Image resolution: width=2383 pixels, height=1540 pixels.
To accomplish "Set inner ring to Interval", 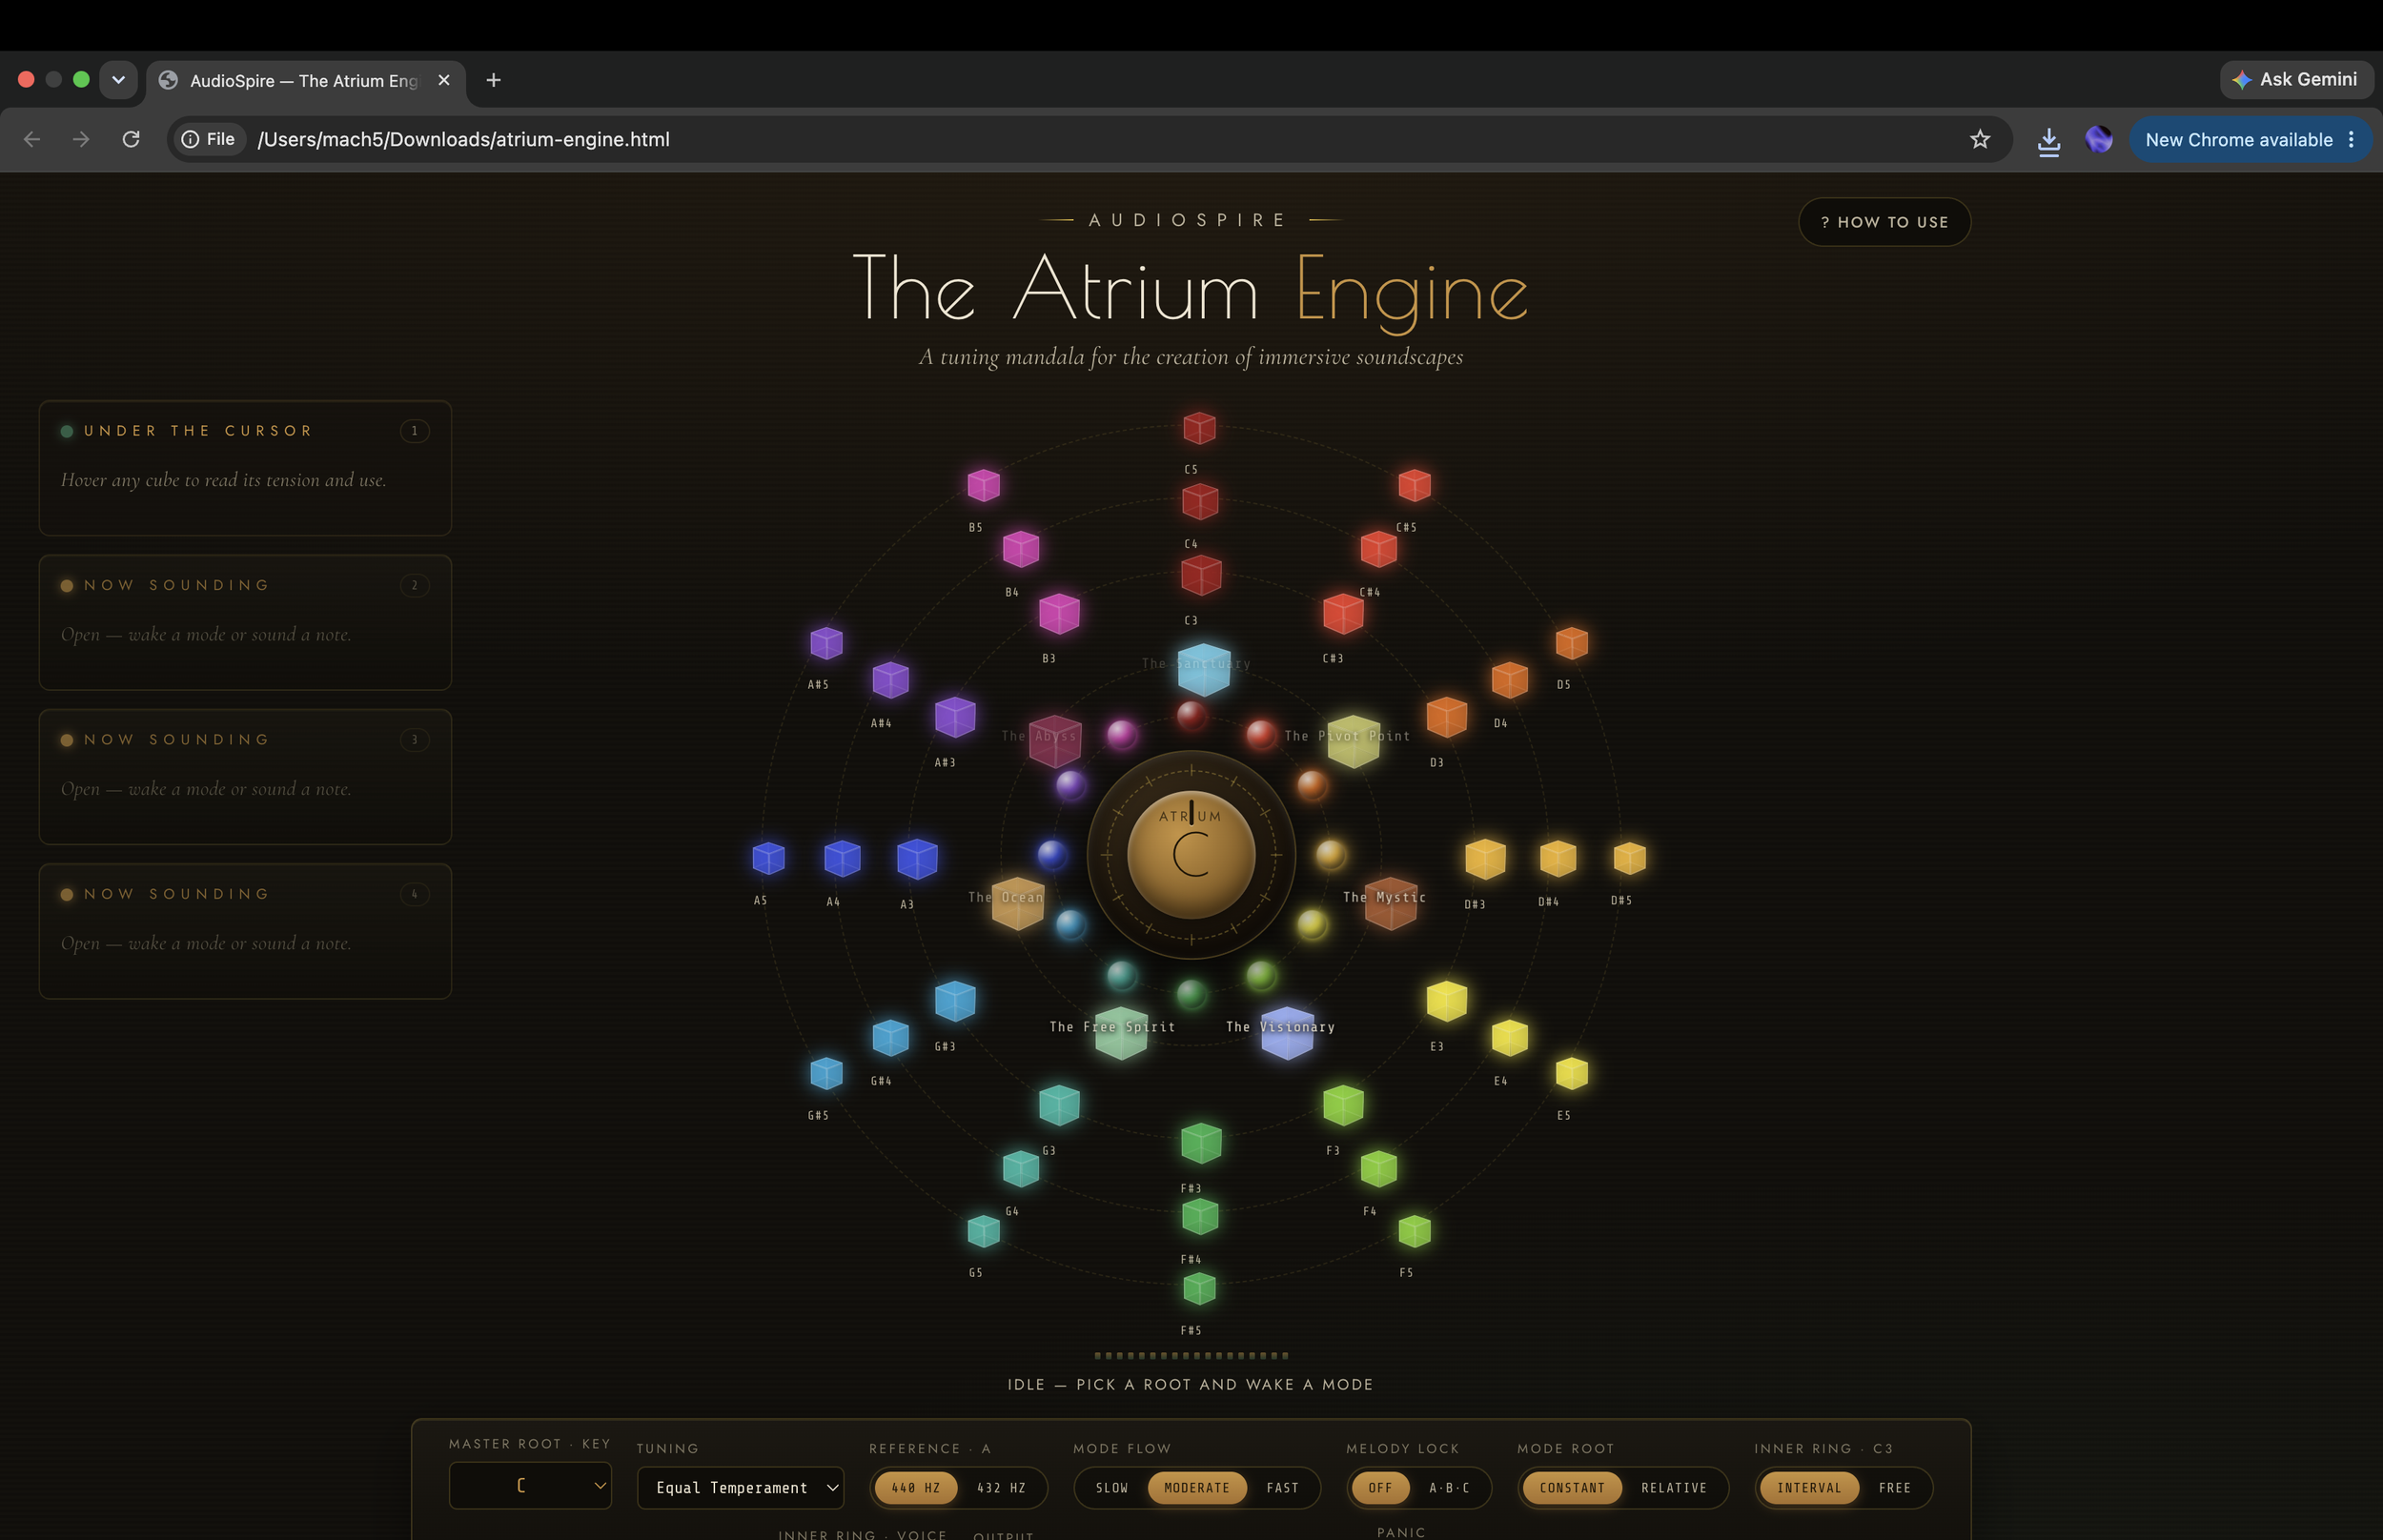I will coord(1808,1487).
